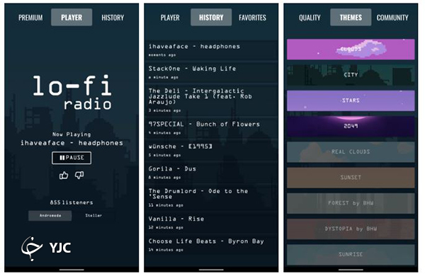Open the Favorites tab
This screenshot has width=425, height=276.
pos(252,18)
